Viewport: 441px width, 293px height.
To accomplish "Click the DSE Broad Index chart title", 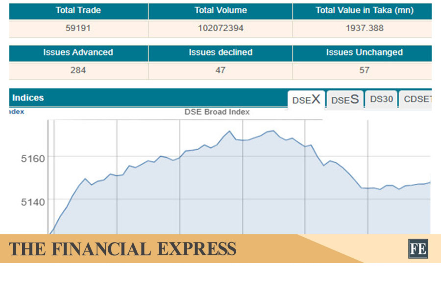I will 217,112.
